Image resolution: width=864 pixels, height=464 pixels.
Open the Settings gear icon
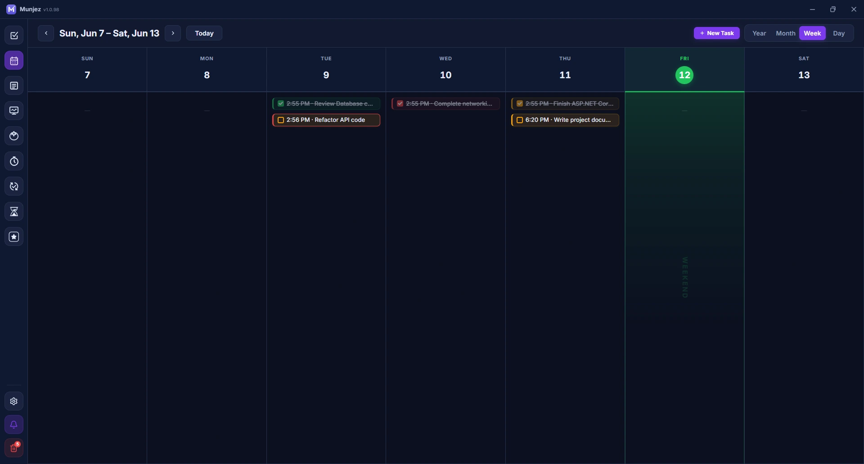pyautogui.click(x=14, y=402)
